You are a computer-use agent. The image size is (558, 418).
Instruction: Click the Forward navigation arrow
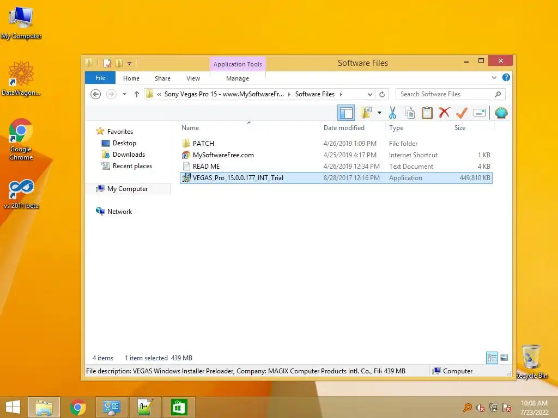pyautogui.click(x=111, y=94)
